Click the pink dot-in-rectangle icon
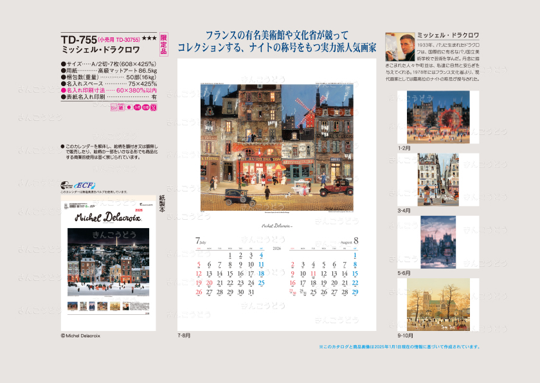This screenshot has width=540, height=383. pos(129,107)
